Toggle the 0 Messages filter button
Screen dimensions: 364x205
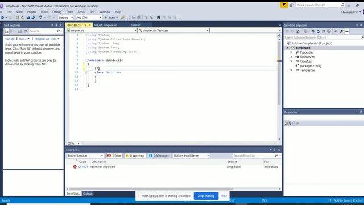[159, 155]
